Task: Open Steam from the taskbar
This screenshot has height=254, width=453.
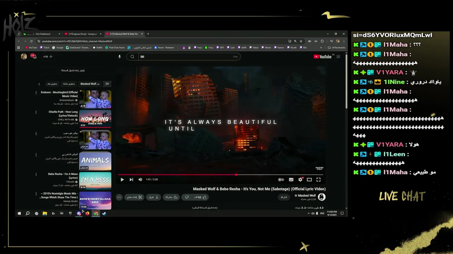Action: (104, 213)
